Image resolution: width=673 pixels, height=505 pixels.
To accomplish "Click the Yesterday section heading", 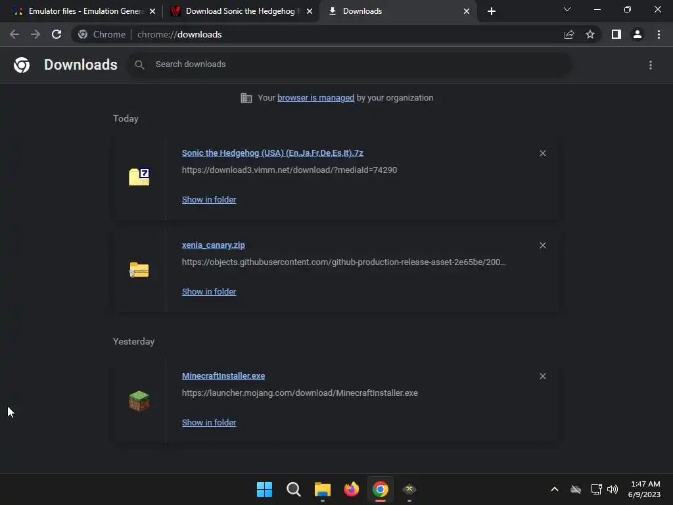I will (x=133, y=341).
